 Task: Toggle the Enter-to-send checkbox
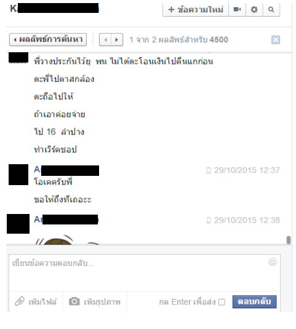point(222,302)
